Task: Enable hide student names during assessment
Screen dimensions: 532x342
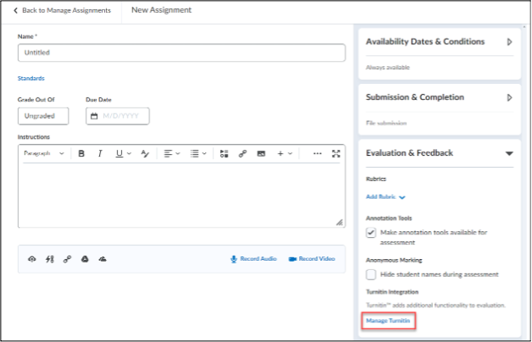Action: click(371, 274)
